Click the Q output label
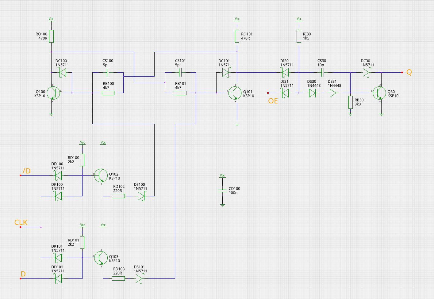 (x=409, y=72)
